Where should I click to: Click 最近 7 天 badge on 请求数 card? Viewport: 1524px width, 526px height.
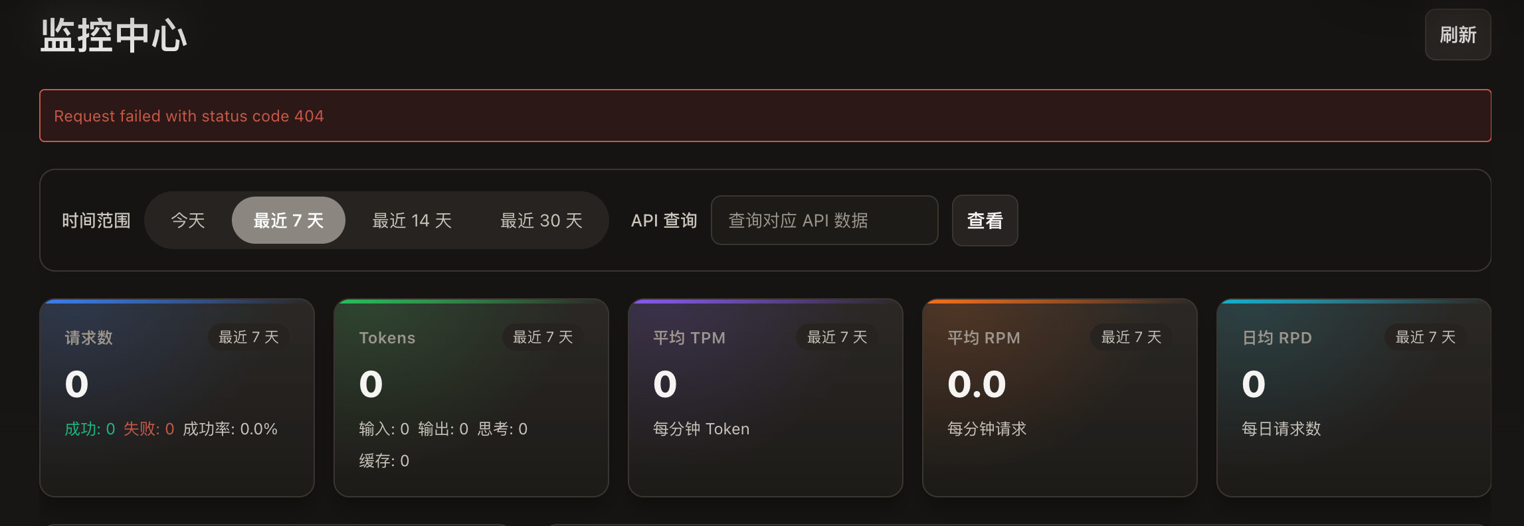click(248, 337)
